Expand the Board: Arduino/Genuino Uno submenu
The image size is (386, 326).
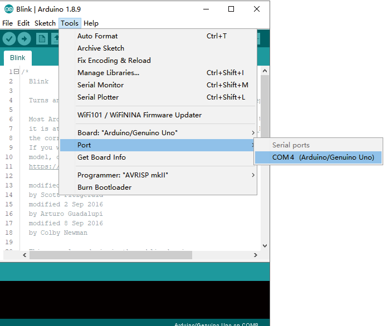click(158, 133)
